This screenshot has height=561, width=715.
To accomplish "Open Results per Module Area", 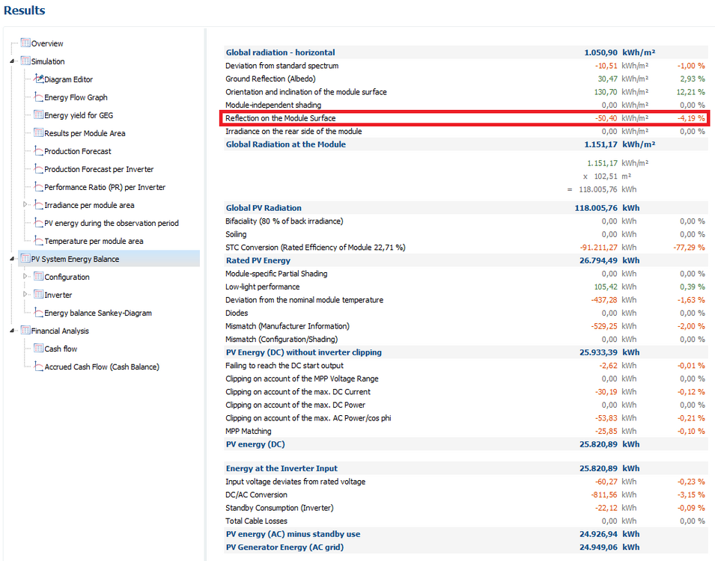I will 85,133.
